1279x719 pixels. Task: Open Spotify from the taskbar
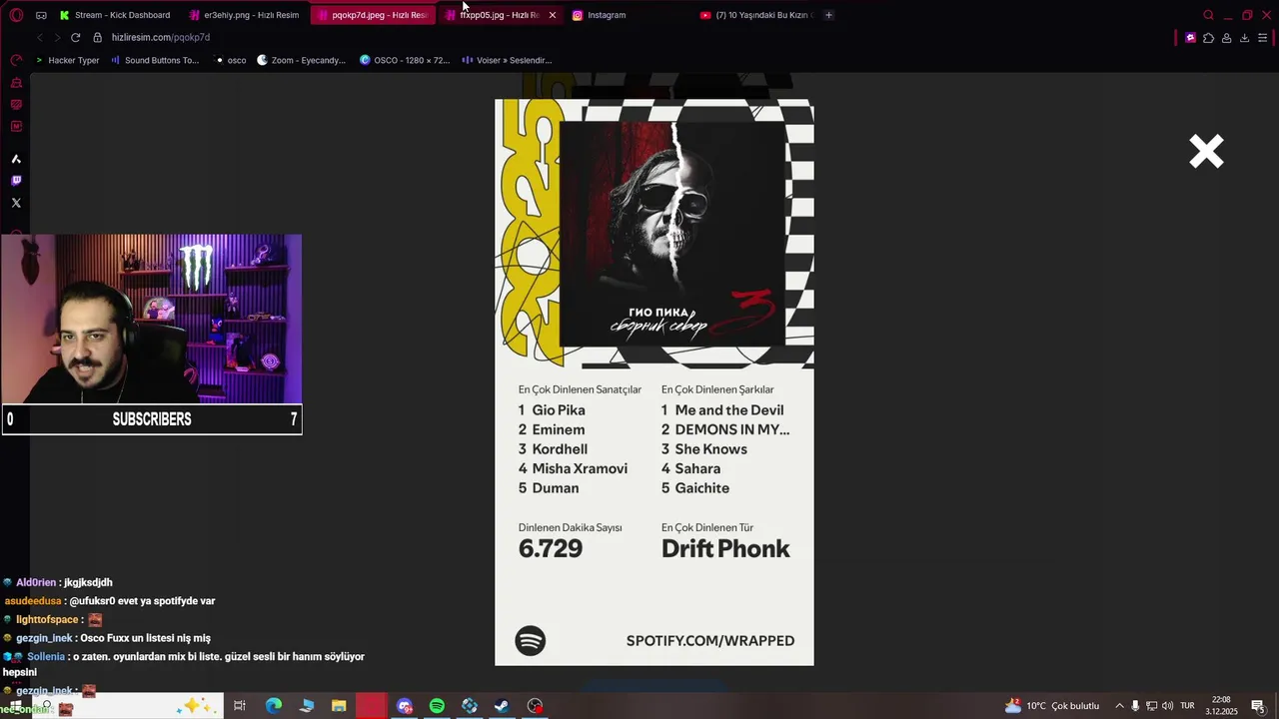pyautogui.click(x=437, y=706)
